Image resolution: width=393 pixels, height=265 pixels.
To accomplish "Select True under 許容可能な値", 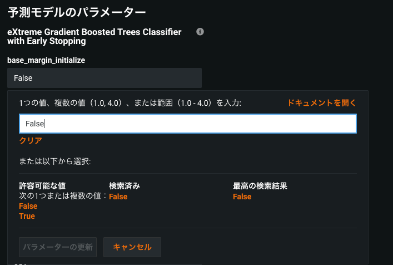I will [27, 216].
